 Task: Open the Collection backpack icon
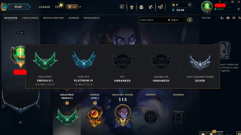click(141, 7)
